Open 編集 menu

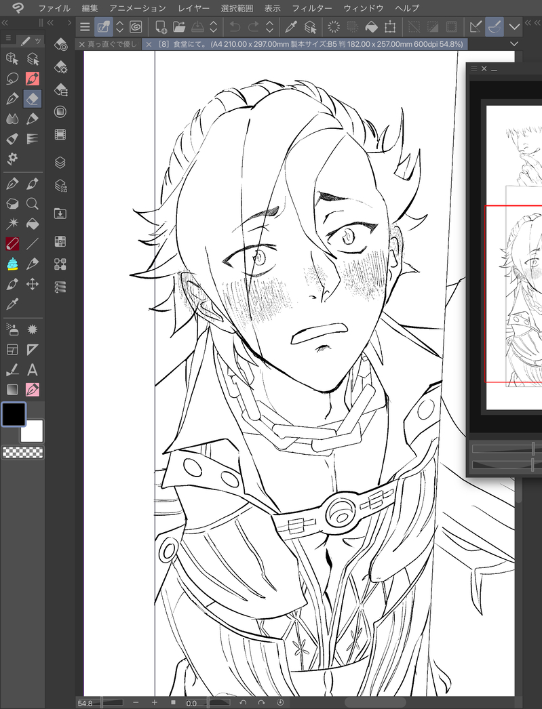pyautogui.click(x=90, y=8)
